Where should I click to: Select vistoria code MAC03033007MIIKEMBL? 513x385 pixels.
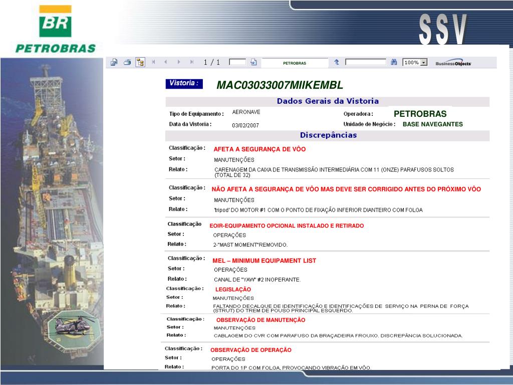click(280, 85)
